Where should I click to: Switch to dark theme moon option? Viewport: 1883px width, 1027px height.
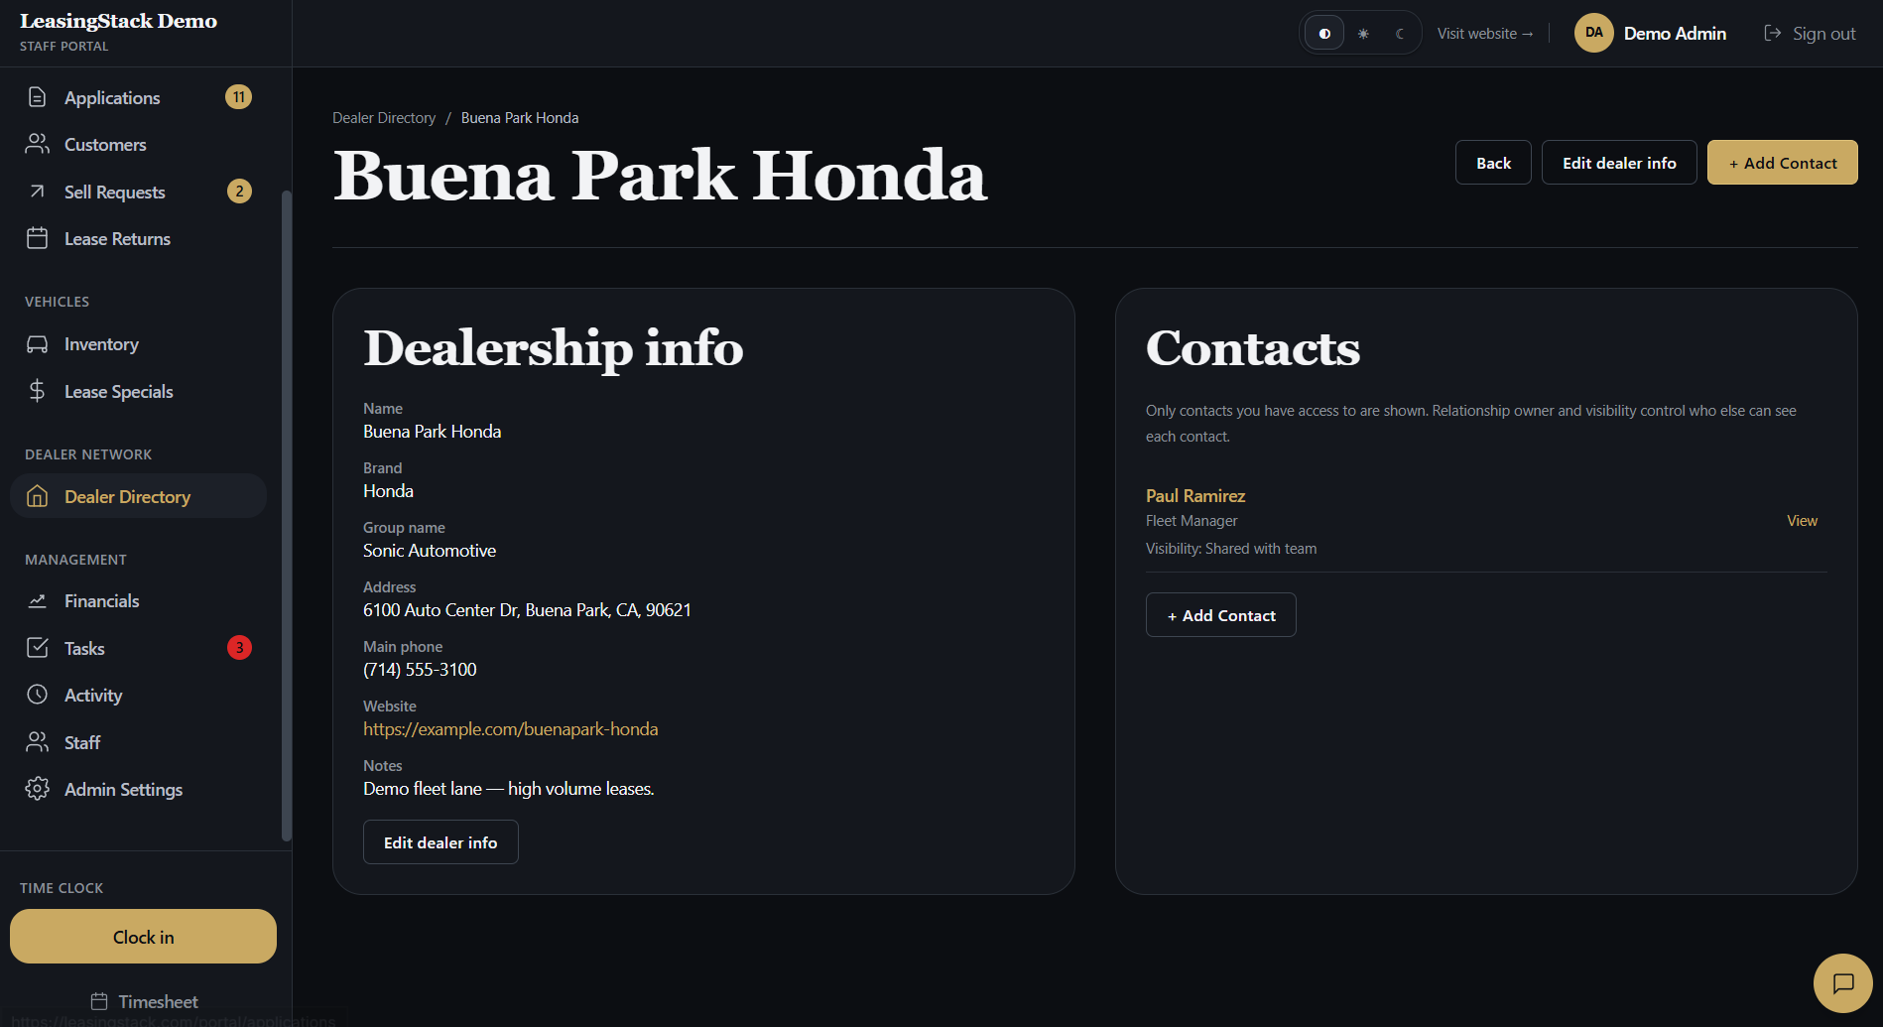click(x=1400, y=33)
